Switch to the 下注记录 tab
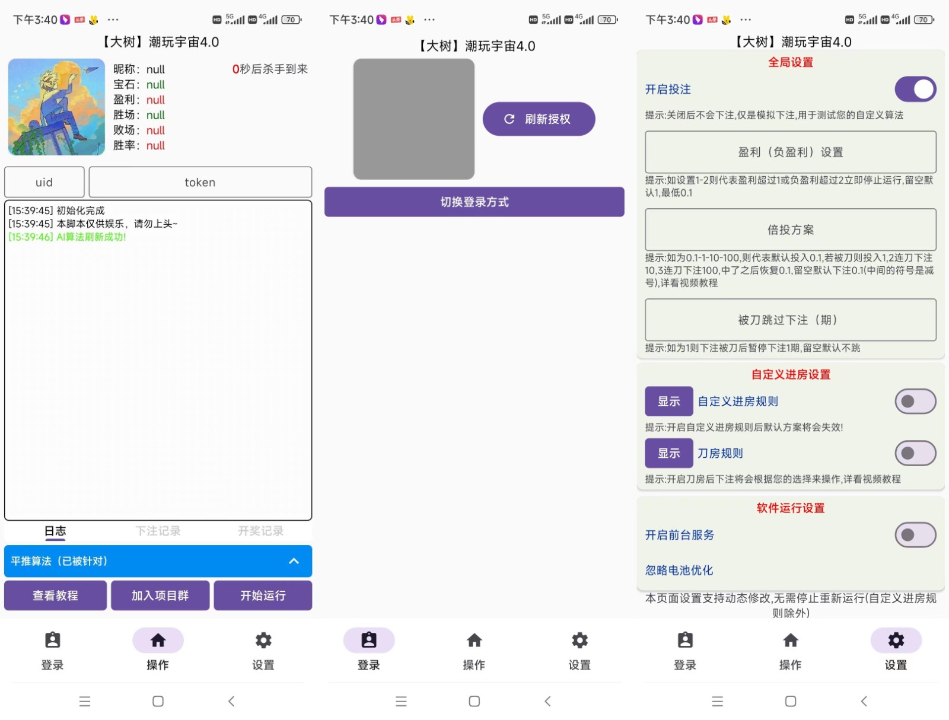The width and height of the screenshot is (949, 720). [158, 531]
